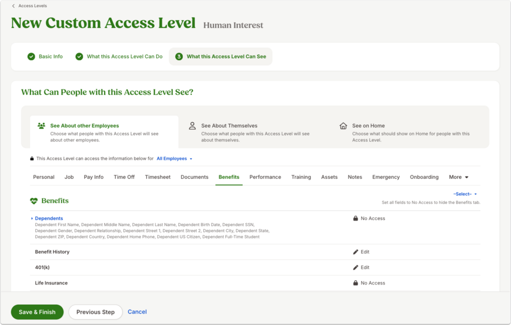511x325 pixels.
Task: Click the checkmark icon for What this Access Level Can Do
Action: pos(79,57)
